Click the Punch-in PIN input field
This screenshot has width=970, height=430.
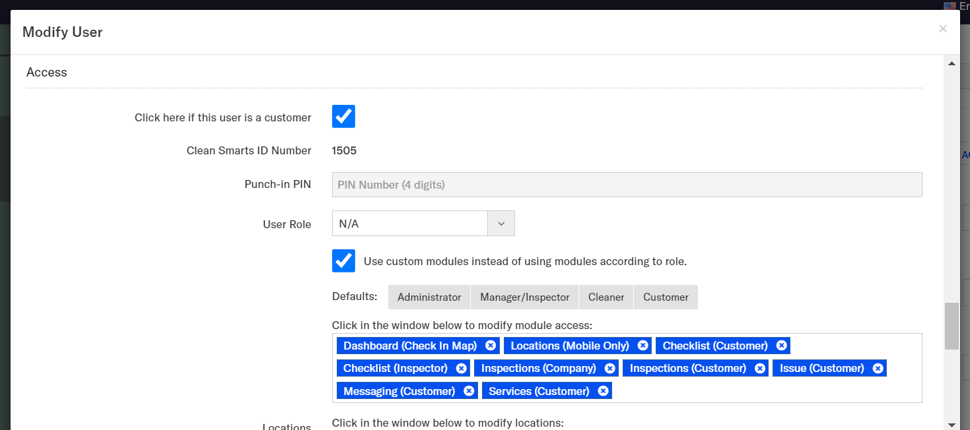coord(627,185)
